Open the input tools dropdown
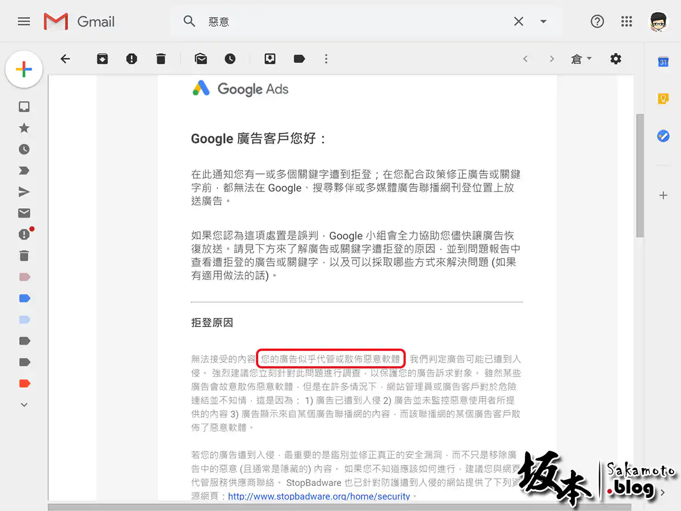Screen dimensions: 681x511 581,59
